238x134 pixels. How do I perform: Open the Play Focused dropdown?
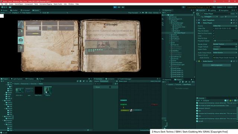(135, 13)
